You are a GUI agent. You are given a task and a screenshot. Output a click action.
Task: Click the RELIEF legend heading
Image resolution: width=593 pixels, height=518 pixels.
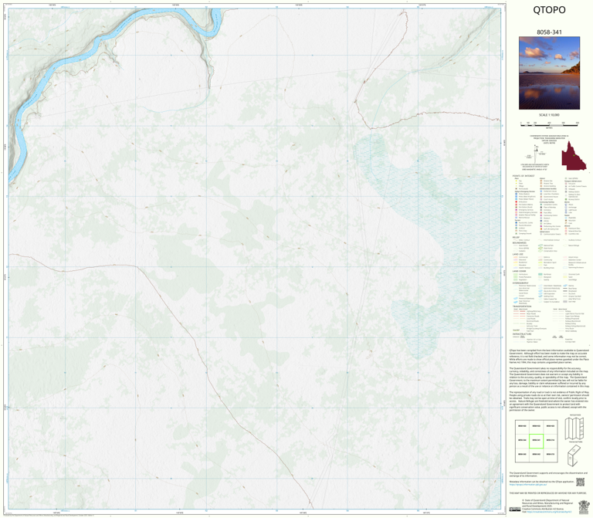pyautogui.click(x=516, y=238)
